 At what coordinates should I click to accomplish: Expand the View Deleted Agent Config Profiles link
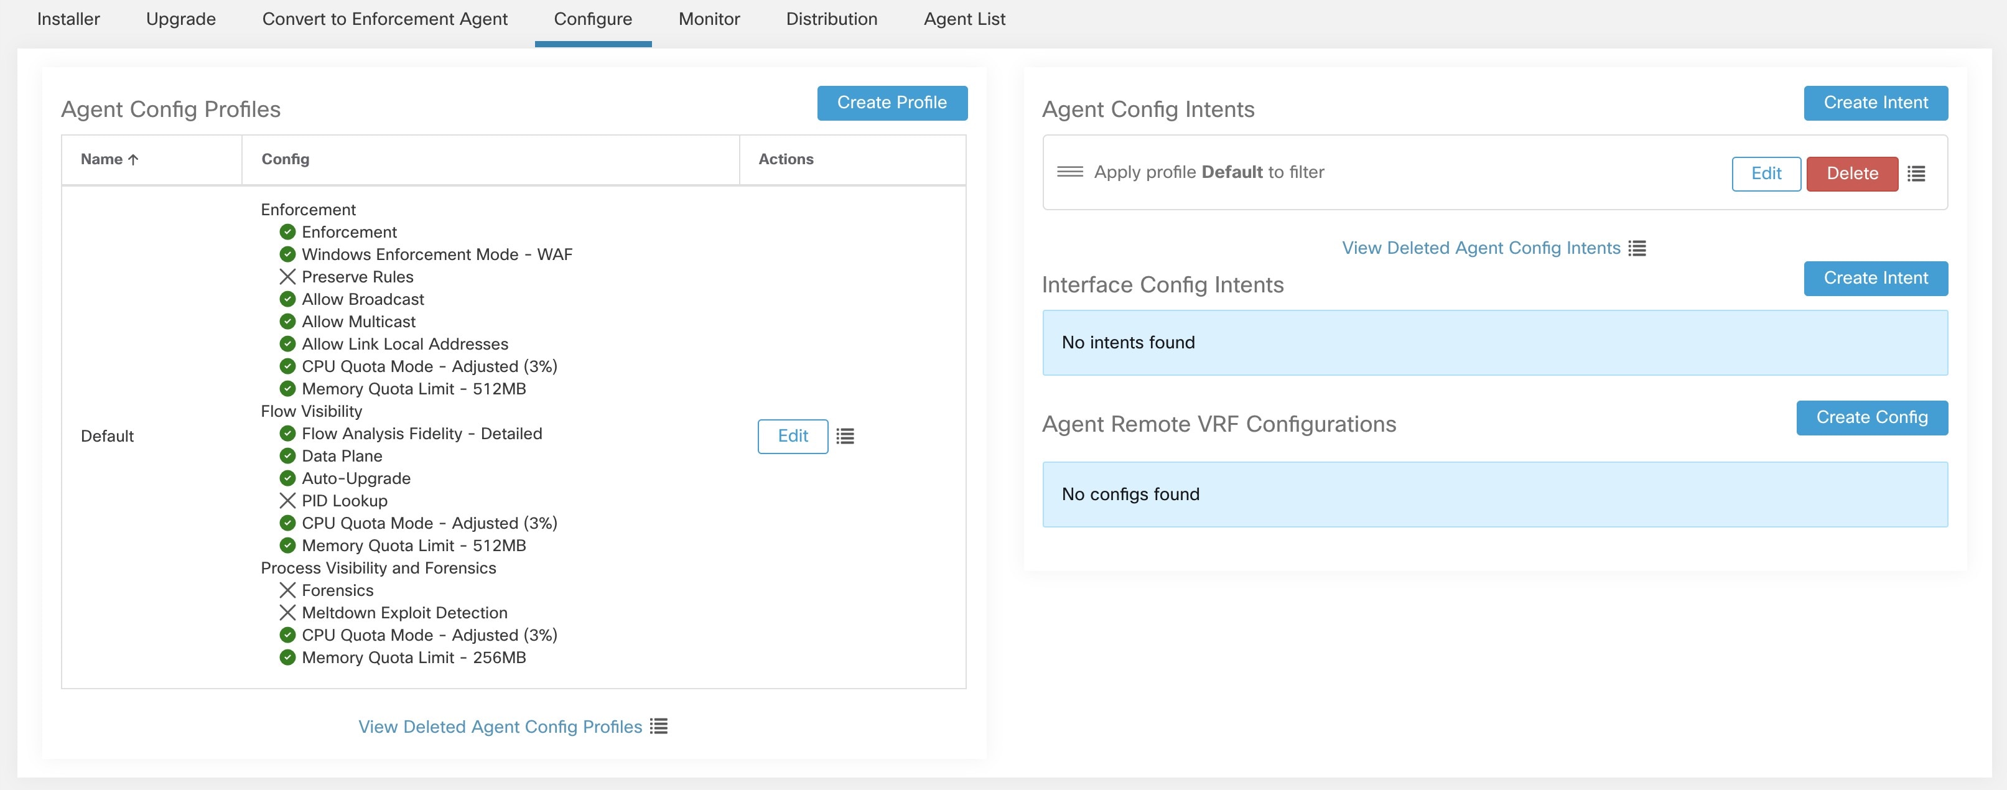point(499,726)
